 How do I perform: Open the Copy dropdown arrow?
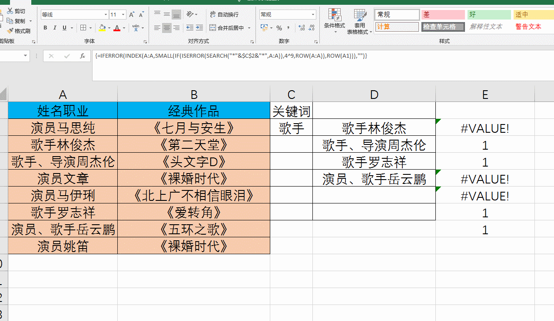(x=30, y=21)
